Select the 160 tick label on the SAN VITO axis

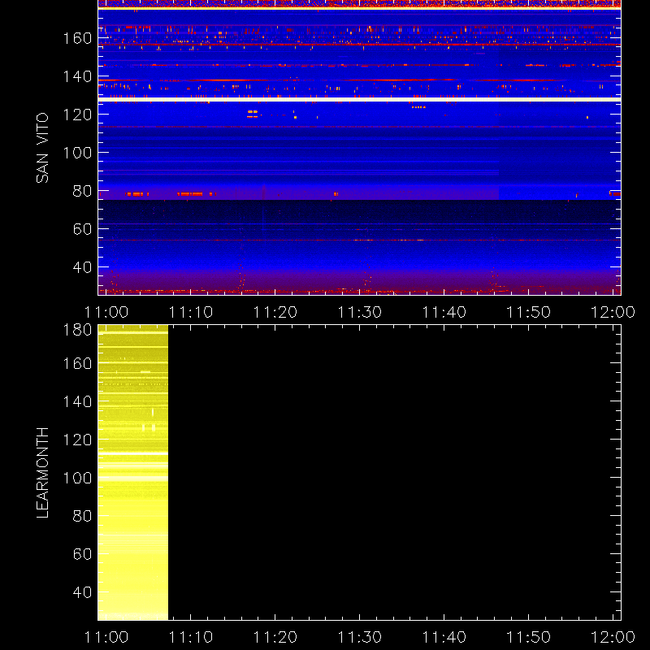77,38
